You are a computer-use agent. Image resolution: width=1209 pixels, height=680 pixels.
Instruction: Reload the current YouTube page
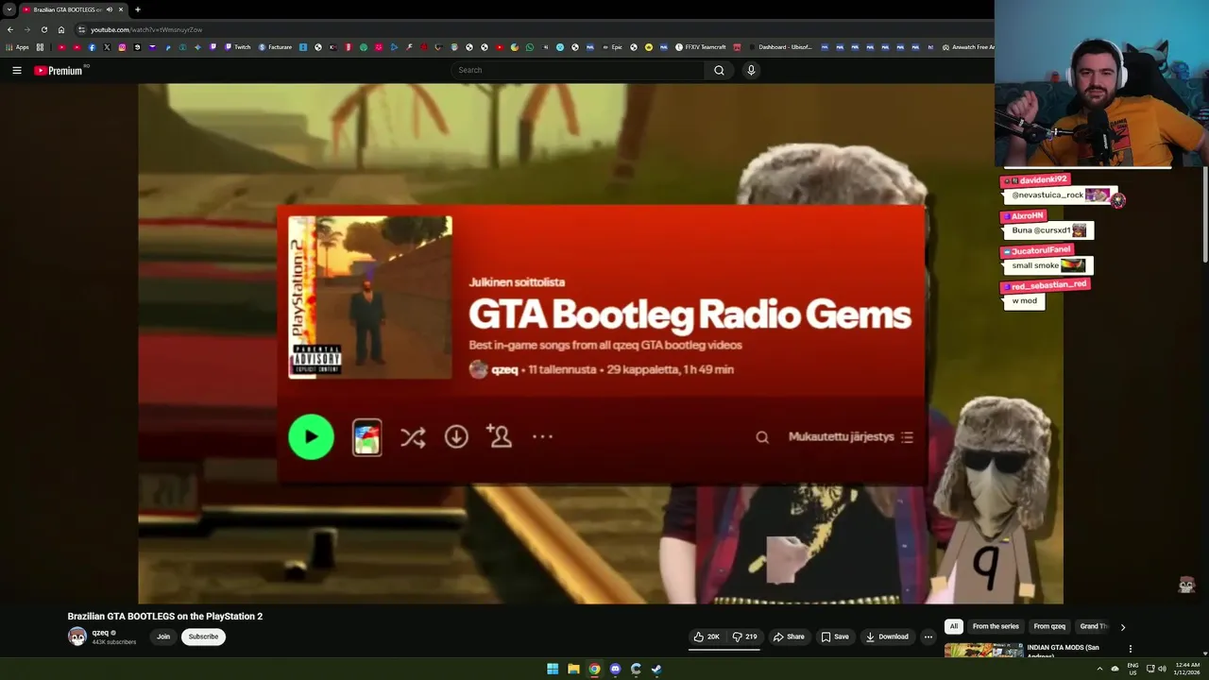tap(43, 29)
